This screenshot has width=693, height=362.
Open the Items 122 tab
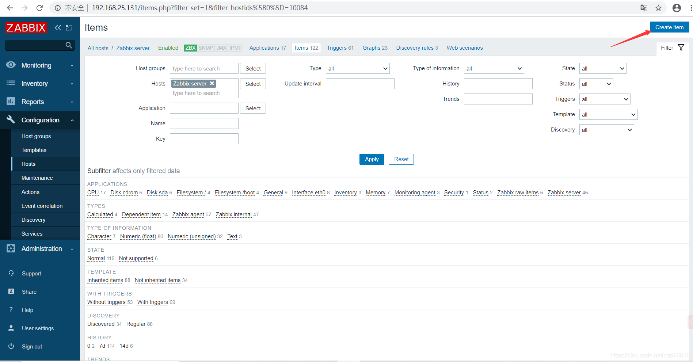coord(306,48)
